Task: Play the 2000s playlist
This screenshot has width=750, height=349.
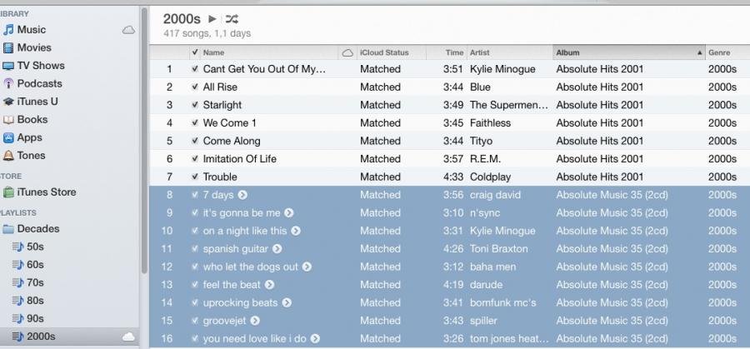Action: (x=212, y=19)
